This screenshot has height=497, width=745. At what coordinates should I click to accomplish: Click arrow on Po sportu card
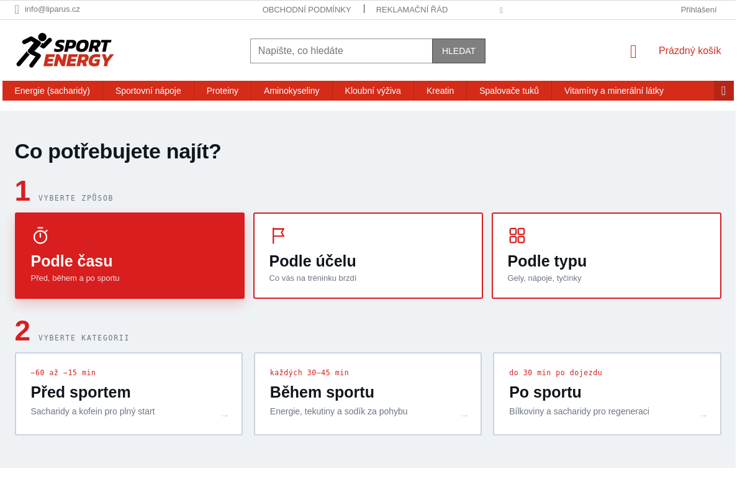pos(703,416)
